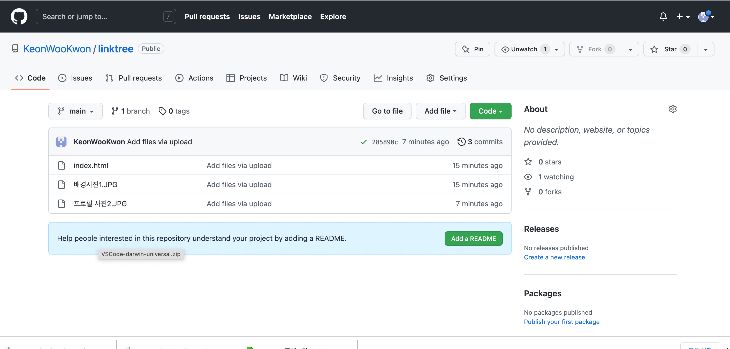Open latest commit message Add files via upload

159,141
